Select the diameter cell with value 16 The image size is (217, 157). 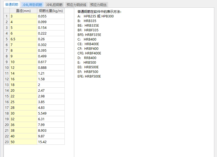point(23,79)
